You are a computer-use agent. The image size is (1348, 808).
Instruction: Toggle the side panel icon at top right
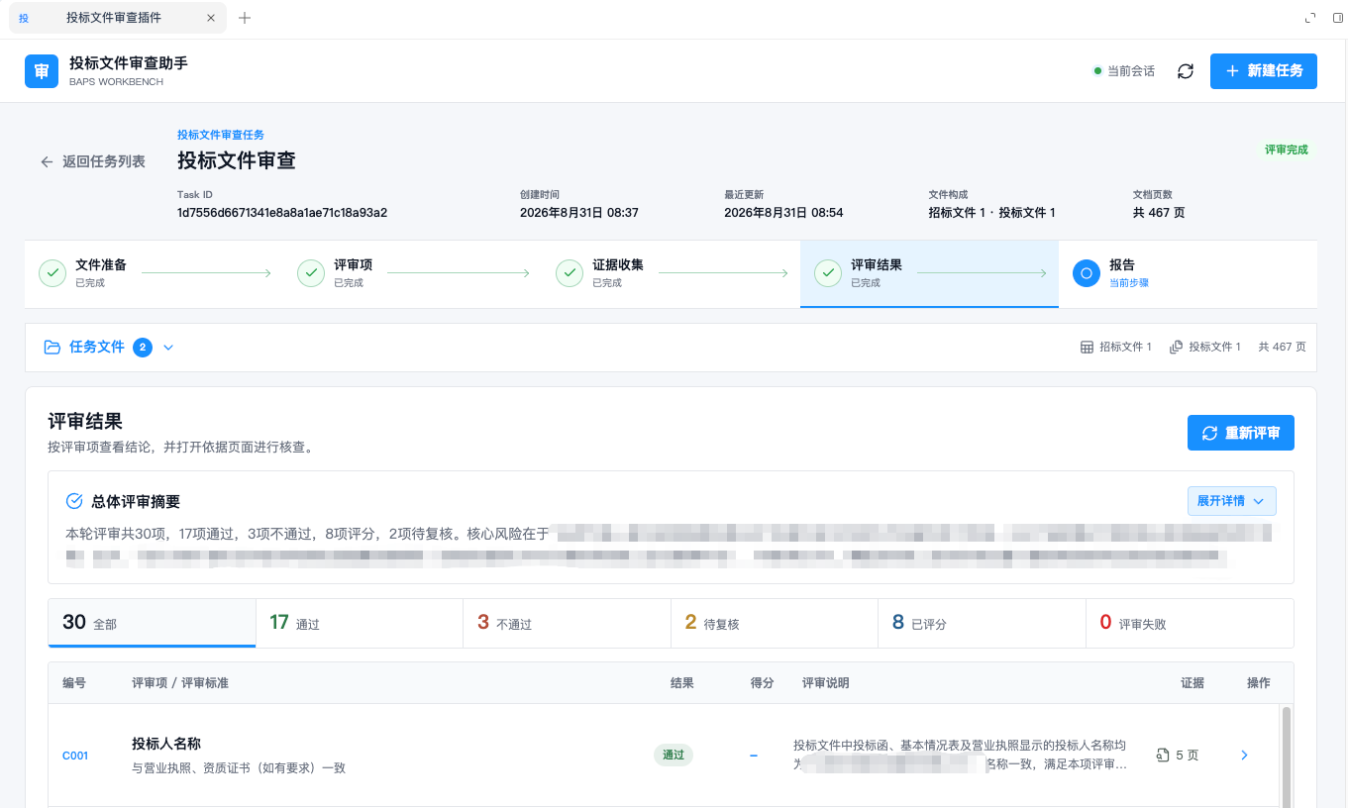[x=1338, y=18]
